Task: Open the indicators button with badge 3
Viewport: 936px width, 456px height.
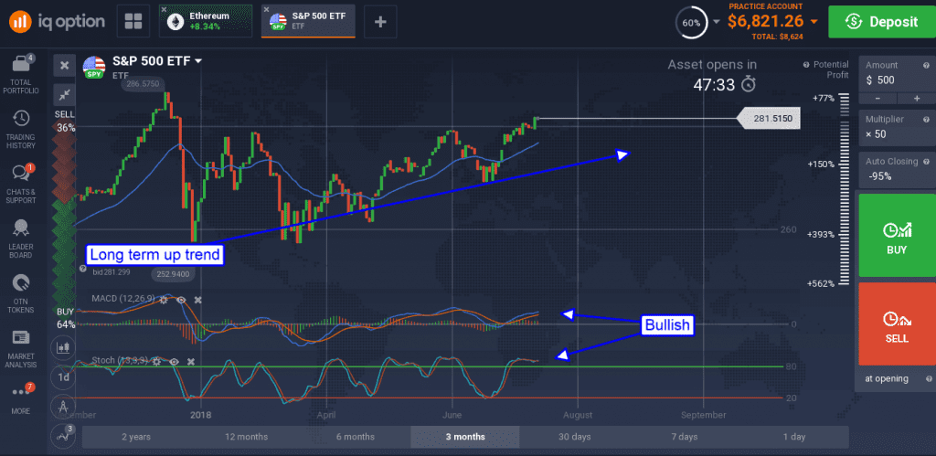Action: pyautogui.click(x=63, y=436)
